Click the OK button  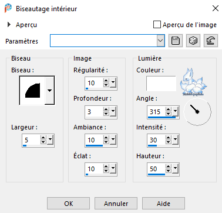(x=68, y=204)
